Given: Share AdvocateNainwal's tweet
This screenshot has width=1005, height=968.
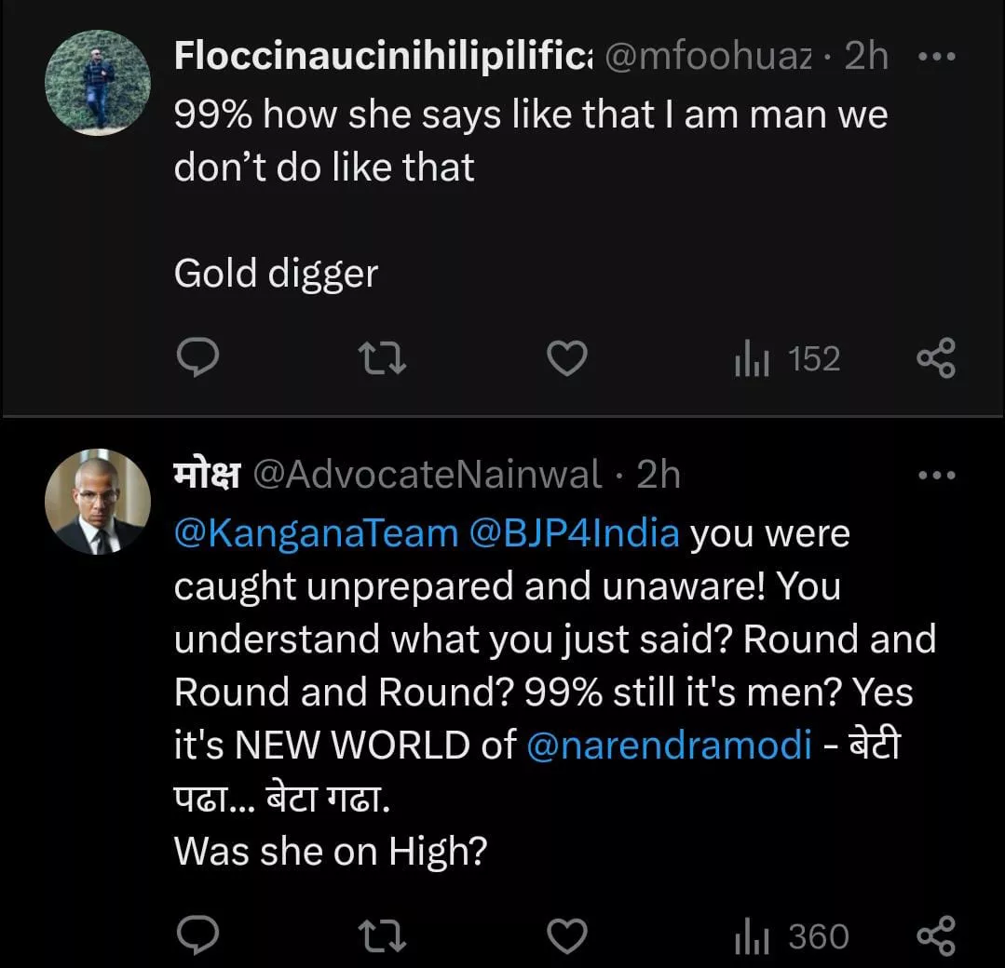Looking at the screenshot, I should click(x=936, y=935).
